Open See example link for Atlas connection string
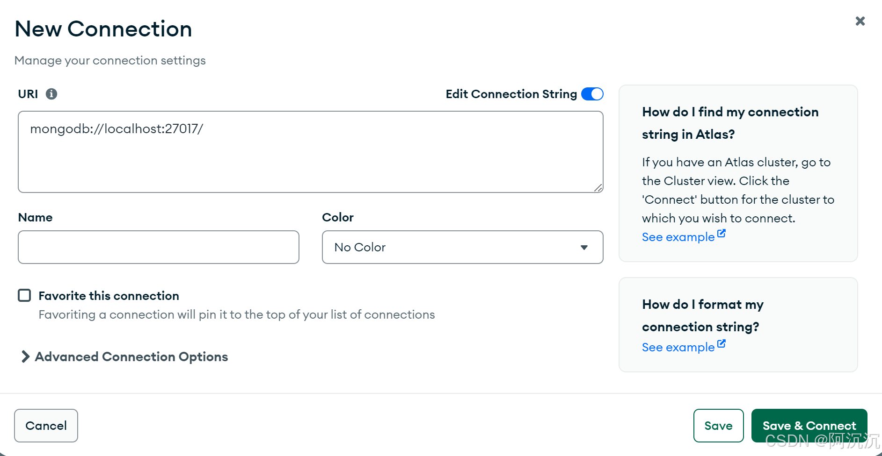Screen dimensions: 882x456 click(678, 237)
